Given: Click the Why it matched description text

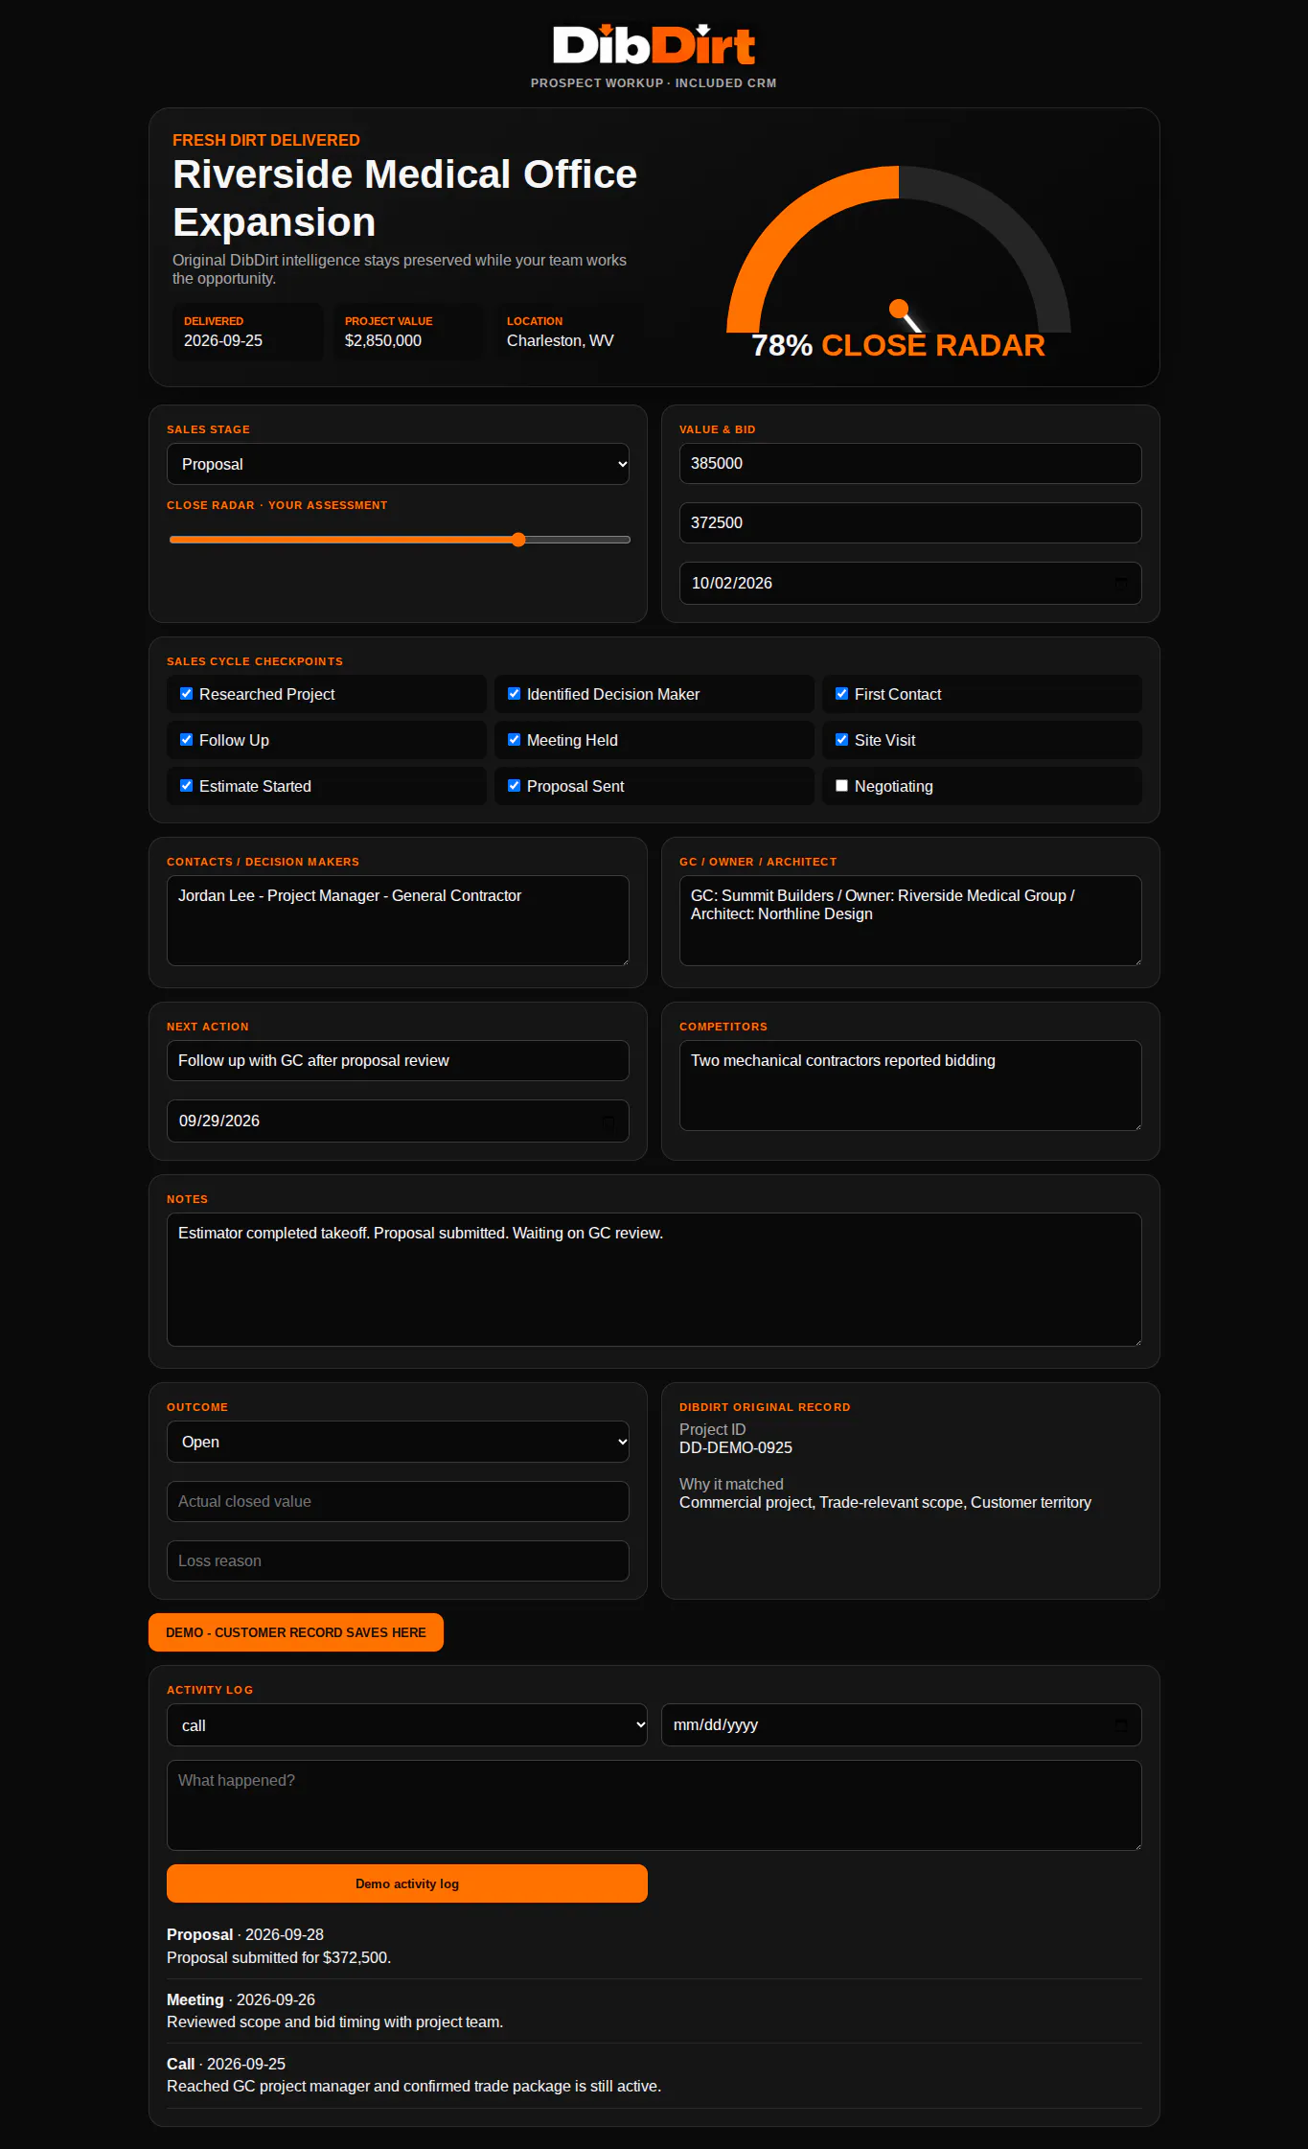Looking at the screenshot, I should (x=885, y=1503).
